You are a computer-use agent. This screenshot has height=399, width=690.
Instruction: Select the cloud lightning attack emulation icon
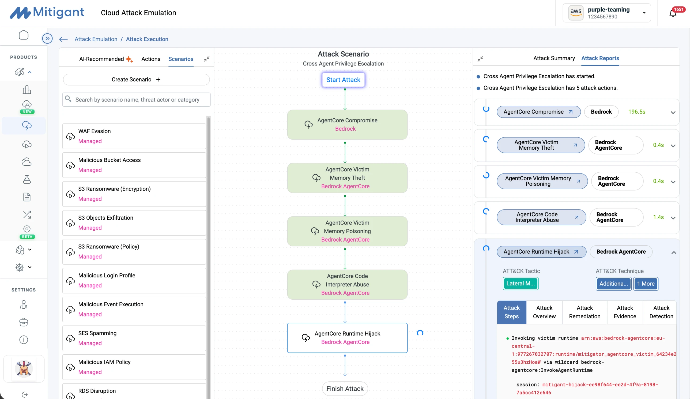point(27,125)
